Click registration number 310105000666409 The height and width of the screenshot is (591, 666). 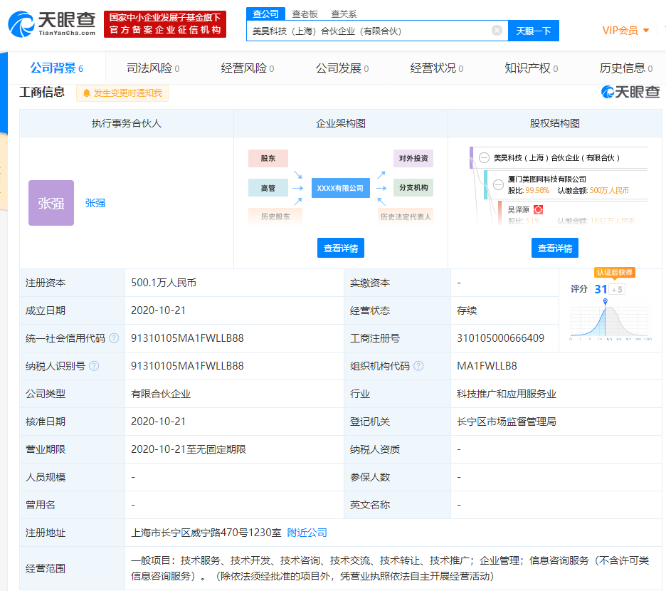500,338
